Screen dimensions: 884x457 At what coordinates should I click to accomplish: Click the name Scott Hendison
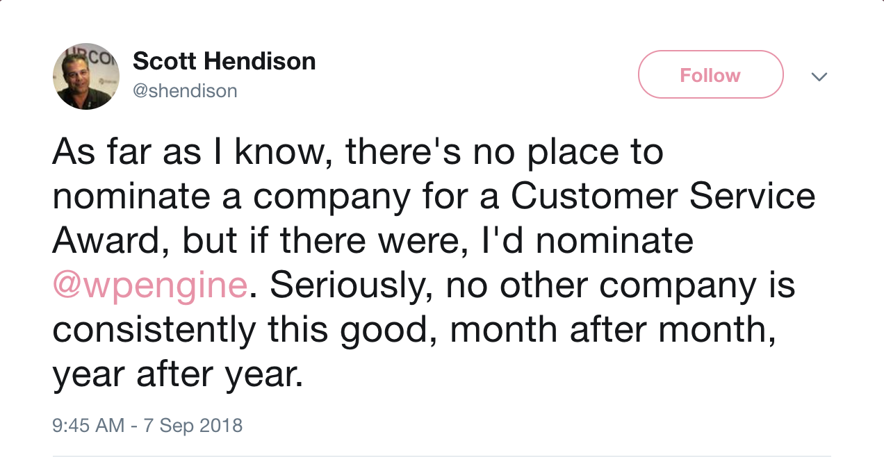[x=224, y=60]
